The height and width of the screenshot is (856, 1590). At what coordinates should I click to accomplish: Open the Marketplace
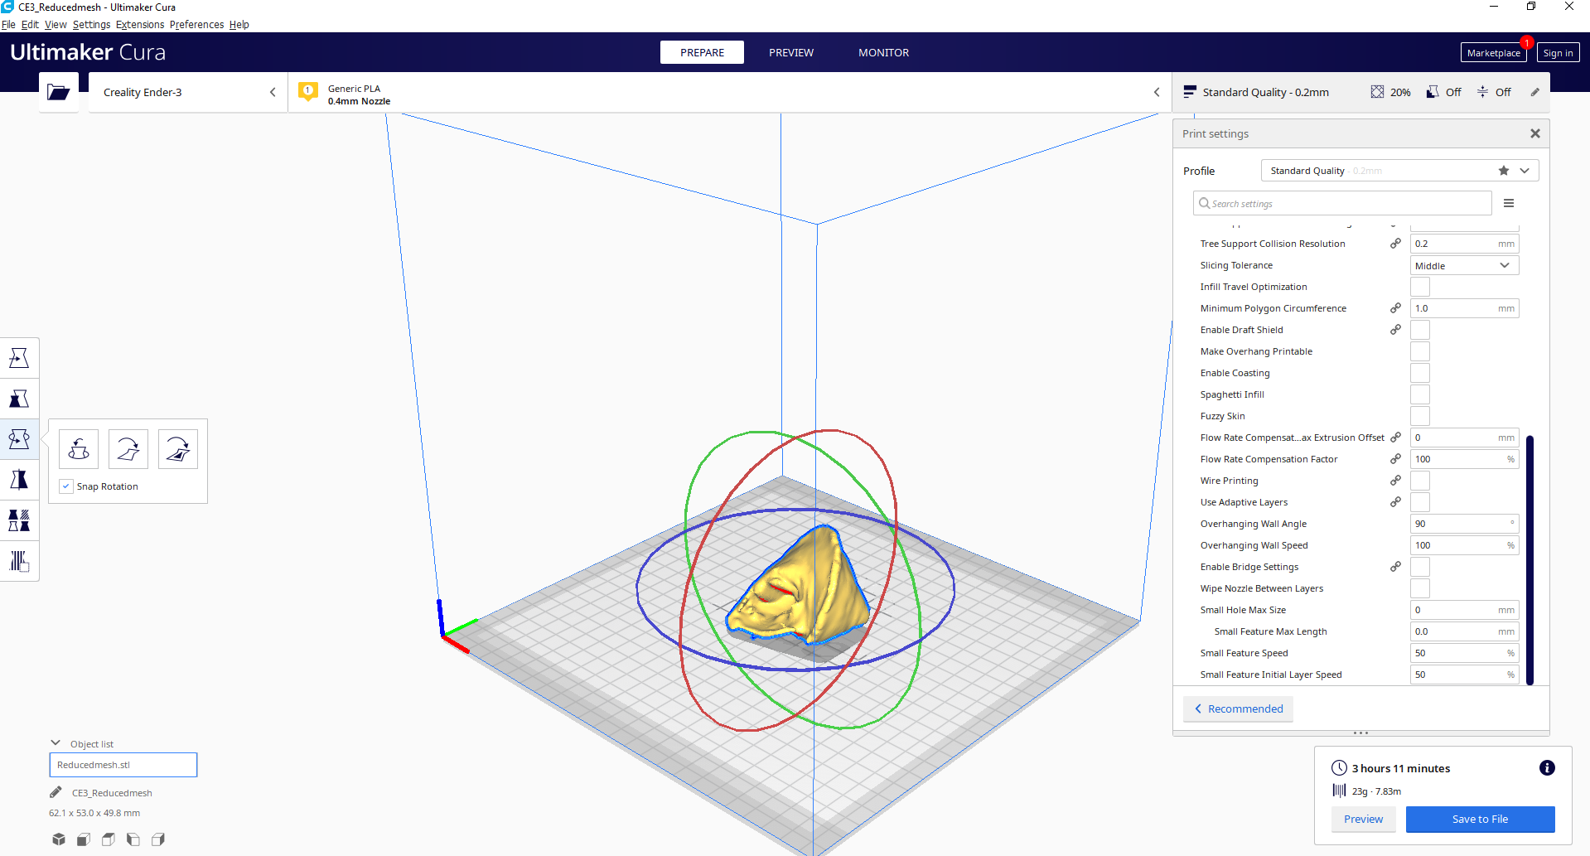coord(1493,53)
